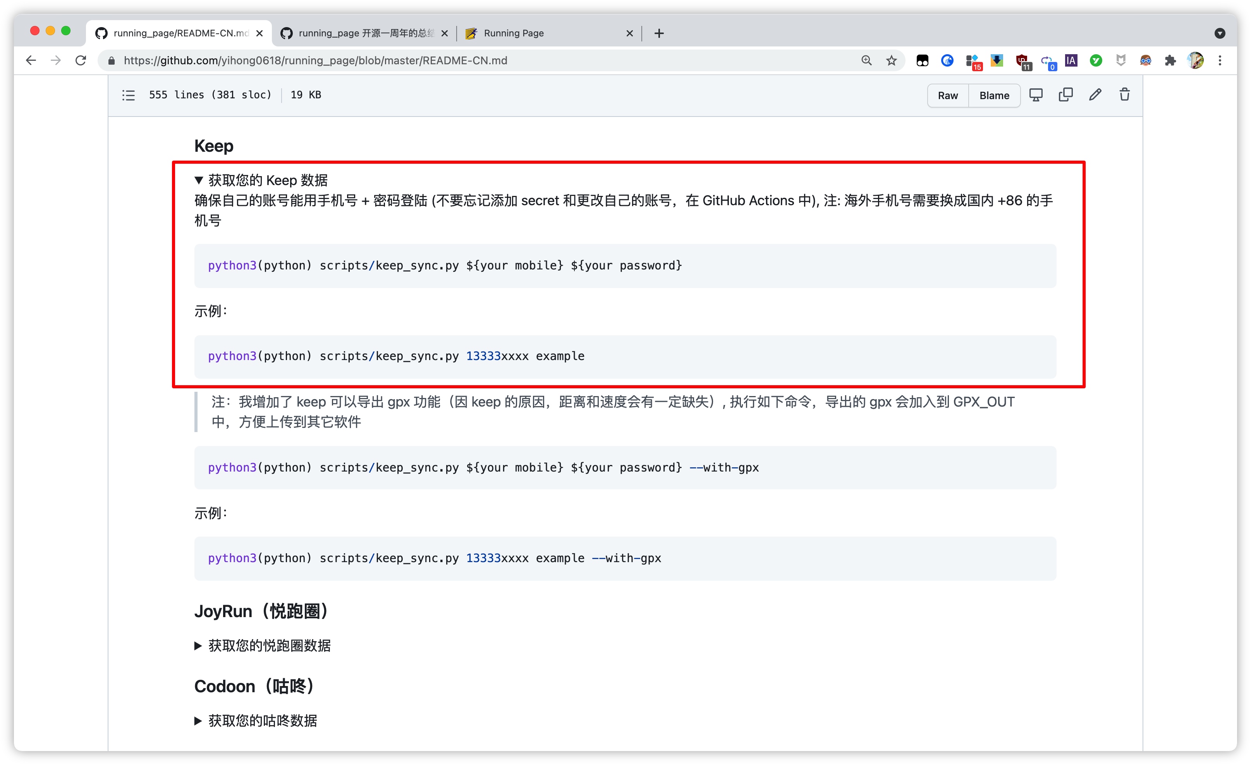Click the Raw button
The image size is (1251, 765).
[947, 96]
